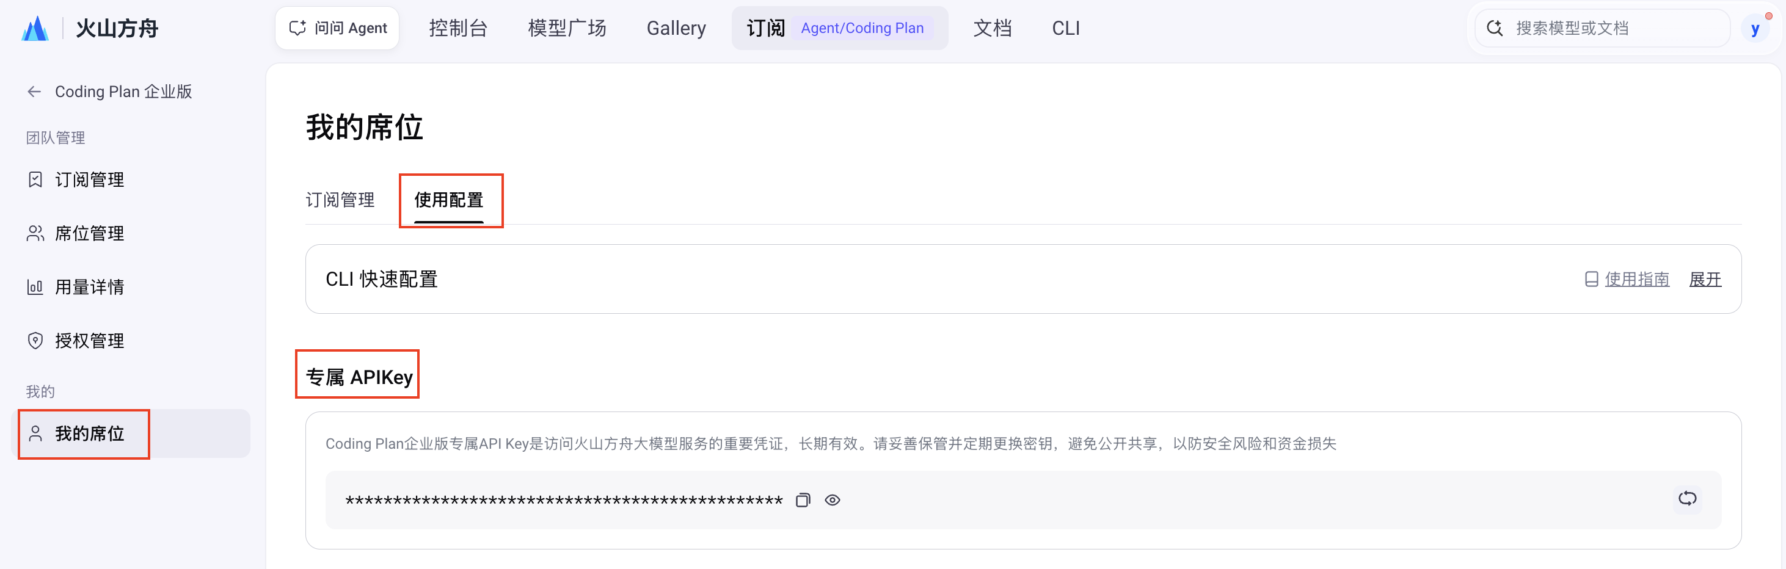Switch to the 使用配置 tab
1786x569 pixels.
tap(448, 200)
